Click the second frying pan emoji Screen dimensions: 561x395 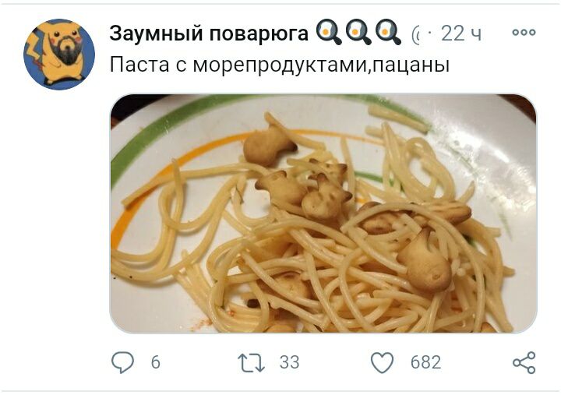tap(358, 33)
